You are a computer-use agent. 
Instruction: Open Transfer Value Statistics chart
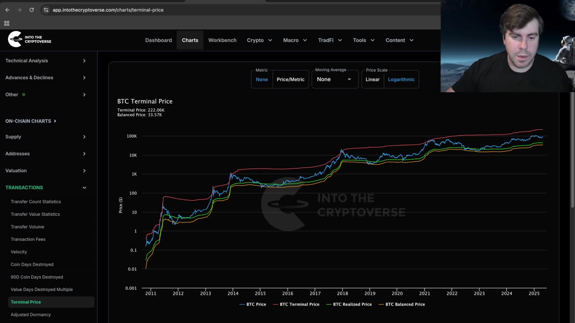(35, 214)
